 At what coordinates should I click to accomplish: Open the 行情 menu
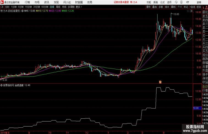(x=27, y=2)
